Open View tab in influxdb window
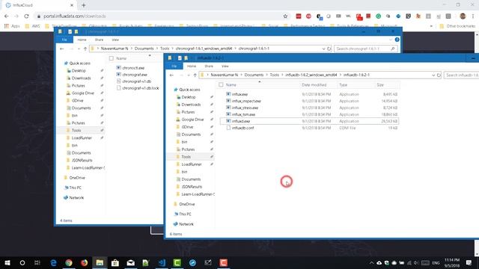Screen dimensions: 479x269 (225, 67)
